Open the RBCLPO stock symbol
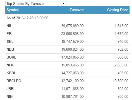 pos(14,81)
